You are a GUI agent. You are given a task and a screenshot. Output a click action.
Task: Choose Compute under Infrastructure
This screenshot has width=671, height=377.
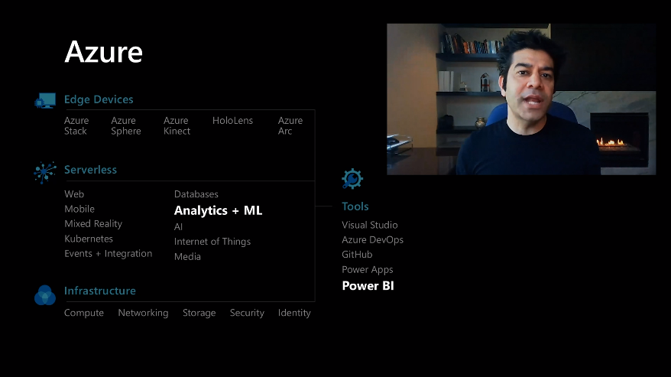click(84, 314)
